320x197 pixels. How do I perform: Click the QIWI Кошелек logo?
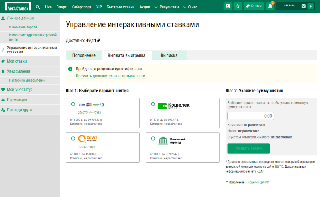(x=87, y=139)
